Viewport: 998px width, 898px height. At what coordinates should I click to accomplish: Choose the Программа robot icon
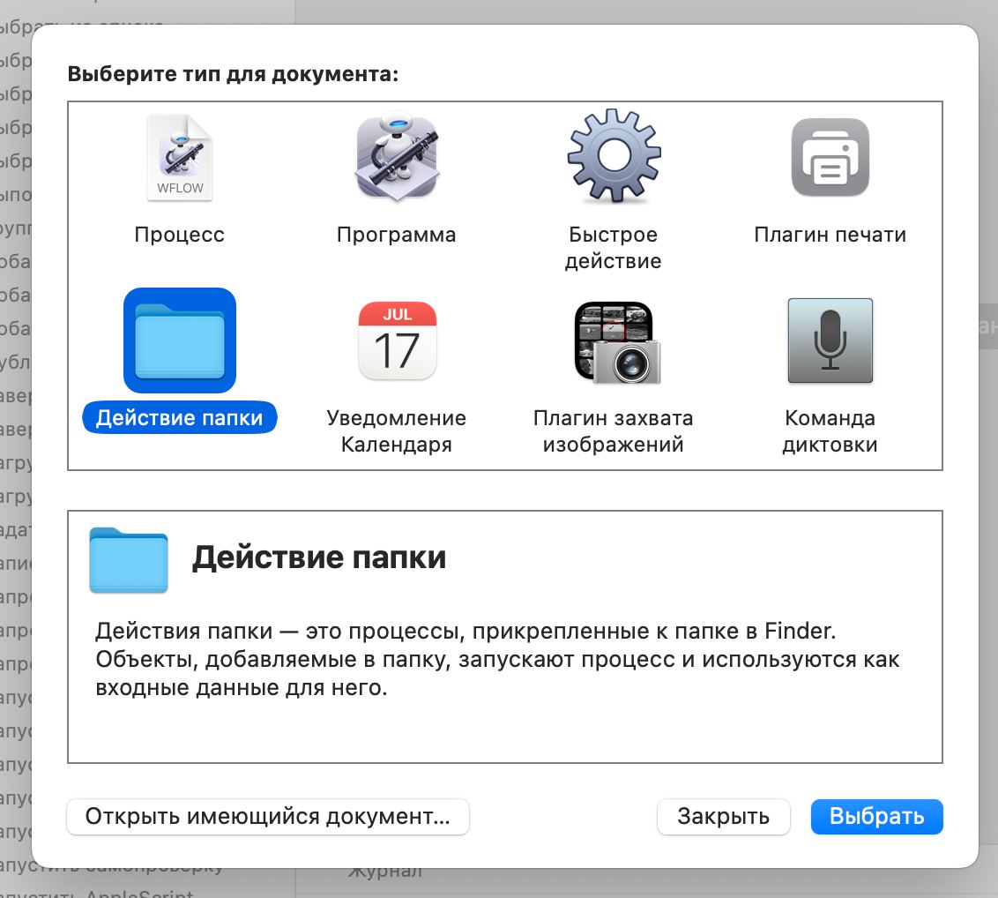(x=397, y=157)
